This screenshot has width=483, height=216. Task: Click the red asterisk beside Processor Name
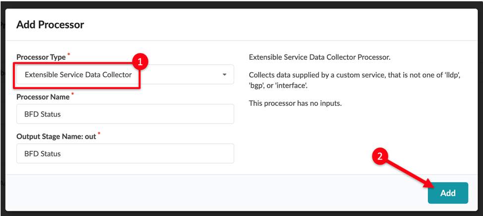72,94
